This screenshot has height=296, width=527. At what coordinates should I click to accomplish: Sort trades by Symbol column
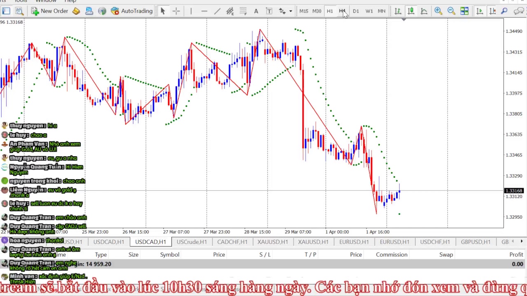point(170,254)
